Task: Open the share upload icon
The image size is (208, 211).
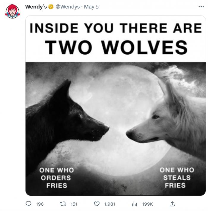Action: click(x=172, y=204)
